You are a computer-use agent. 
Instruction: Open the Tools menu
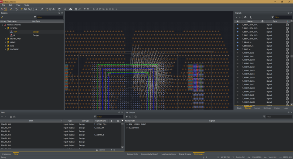coord(26,5)
